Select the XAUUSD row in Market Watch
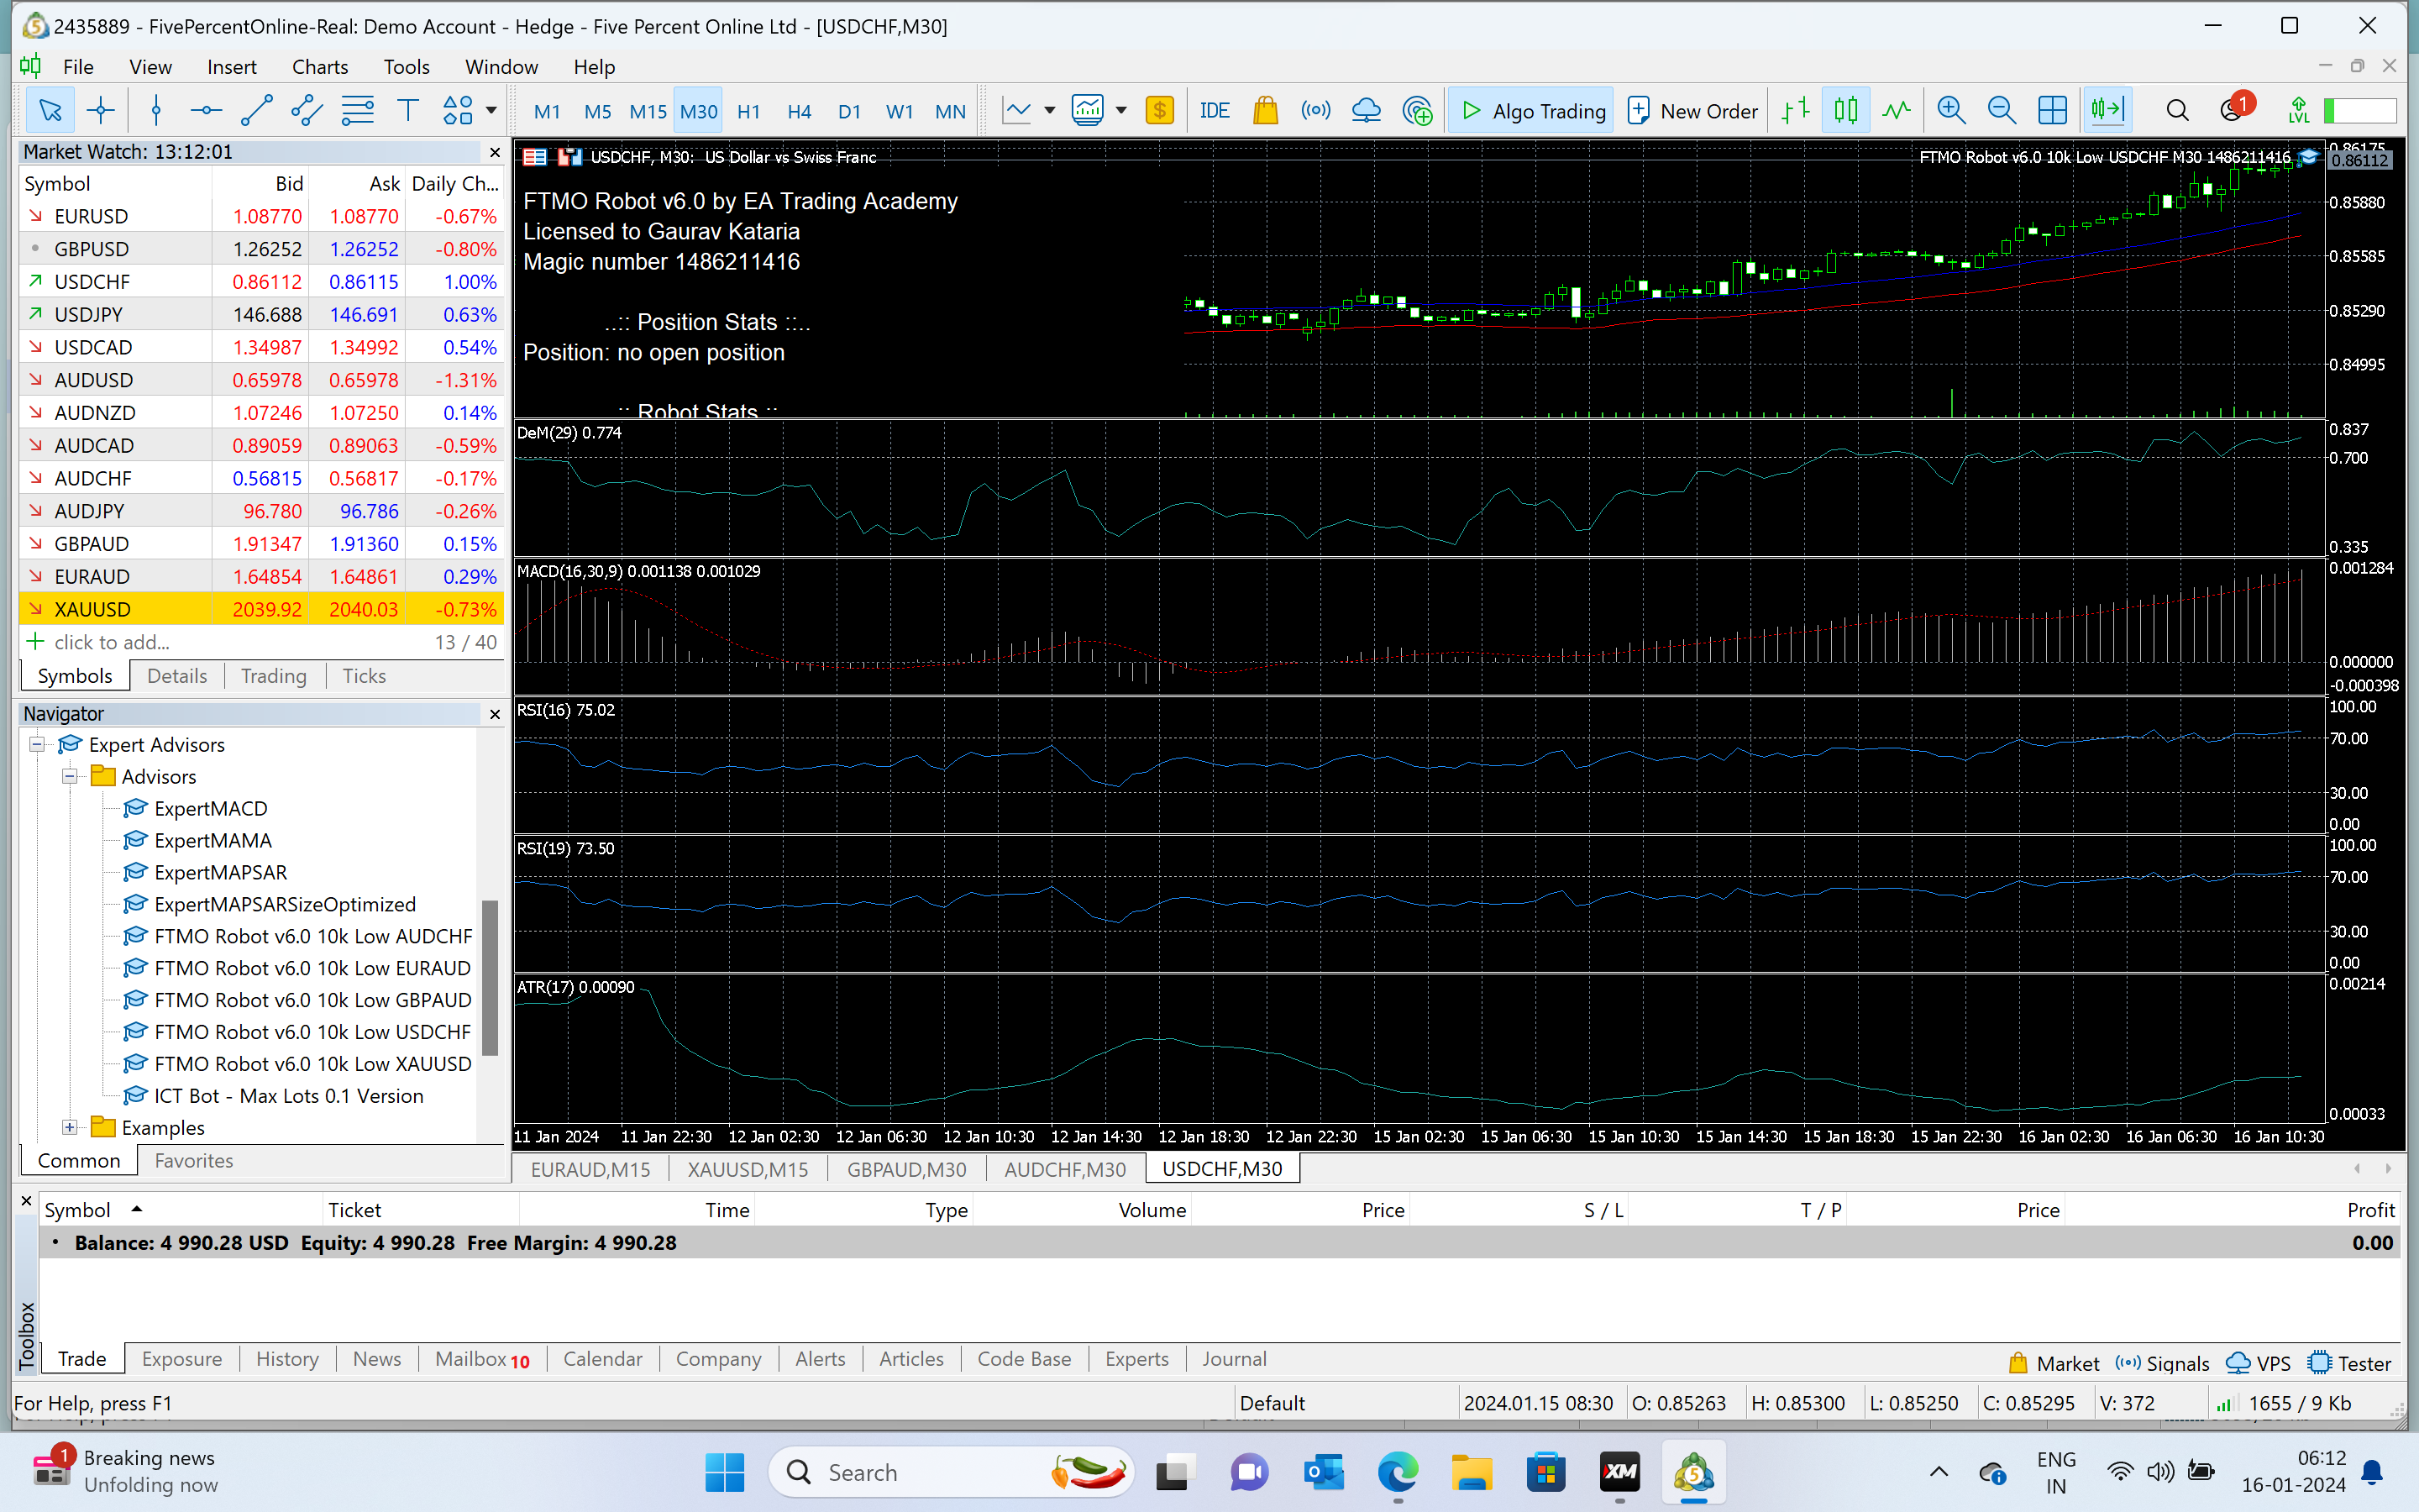Image resolution: width=2419 pixels, height=1512 pixels. (262, 609)
